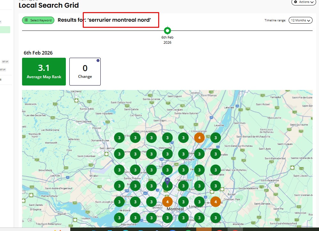Select the 6th Feb 2026 timeline point
Image resolution: width=319 pixels, height=231 pixels.
pyautogui.click(x=167, y=31)
